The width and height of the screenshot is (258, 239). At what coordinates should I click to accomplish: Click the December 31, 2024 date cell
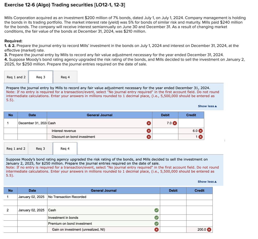tap(32, 123)
